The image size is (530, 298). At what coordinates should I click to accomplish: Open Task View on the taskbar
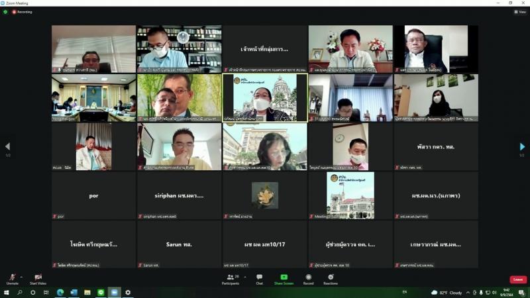tap(46, 292)
